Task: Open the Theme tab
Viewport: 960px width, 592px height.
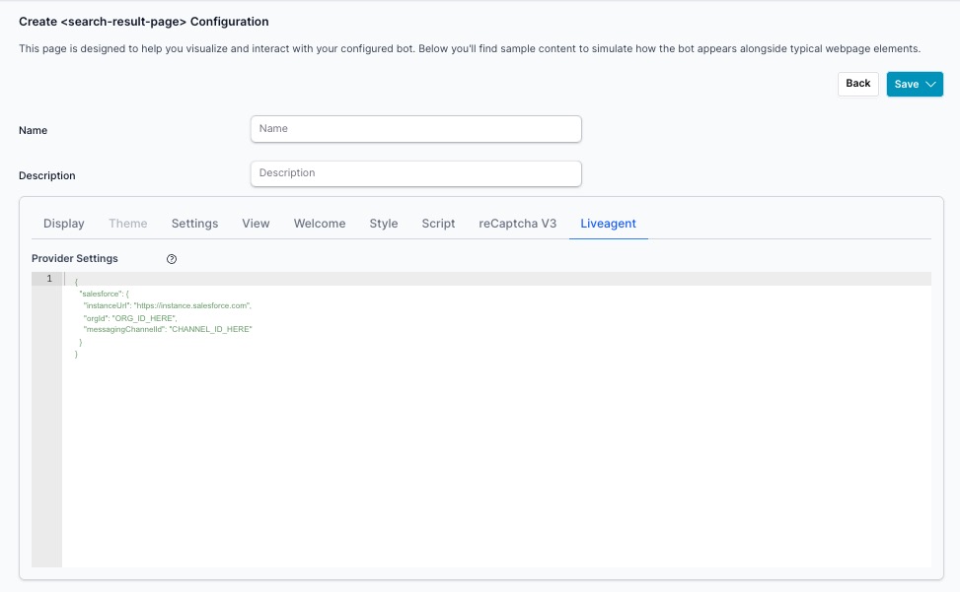Action: click(128, 224)
